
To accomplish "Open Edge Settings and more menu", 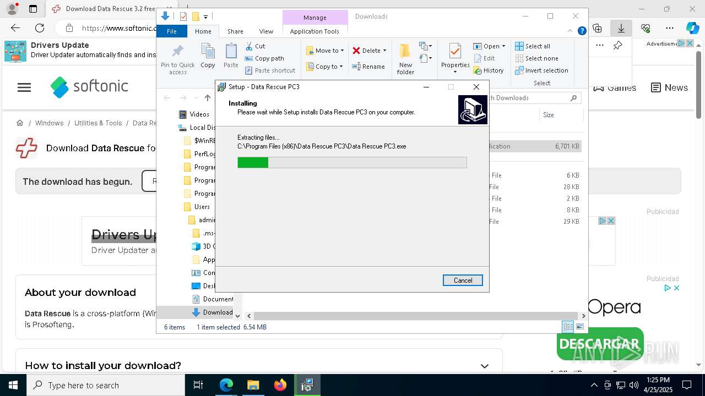I will [x=670, y=28].
